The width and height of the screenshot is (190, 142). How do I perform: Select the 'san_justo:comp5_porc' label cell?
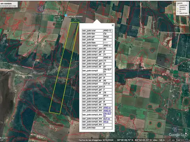point(93,99)
